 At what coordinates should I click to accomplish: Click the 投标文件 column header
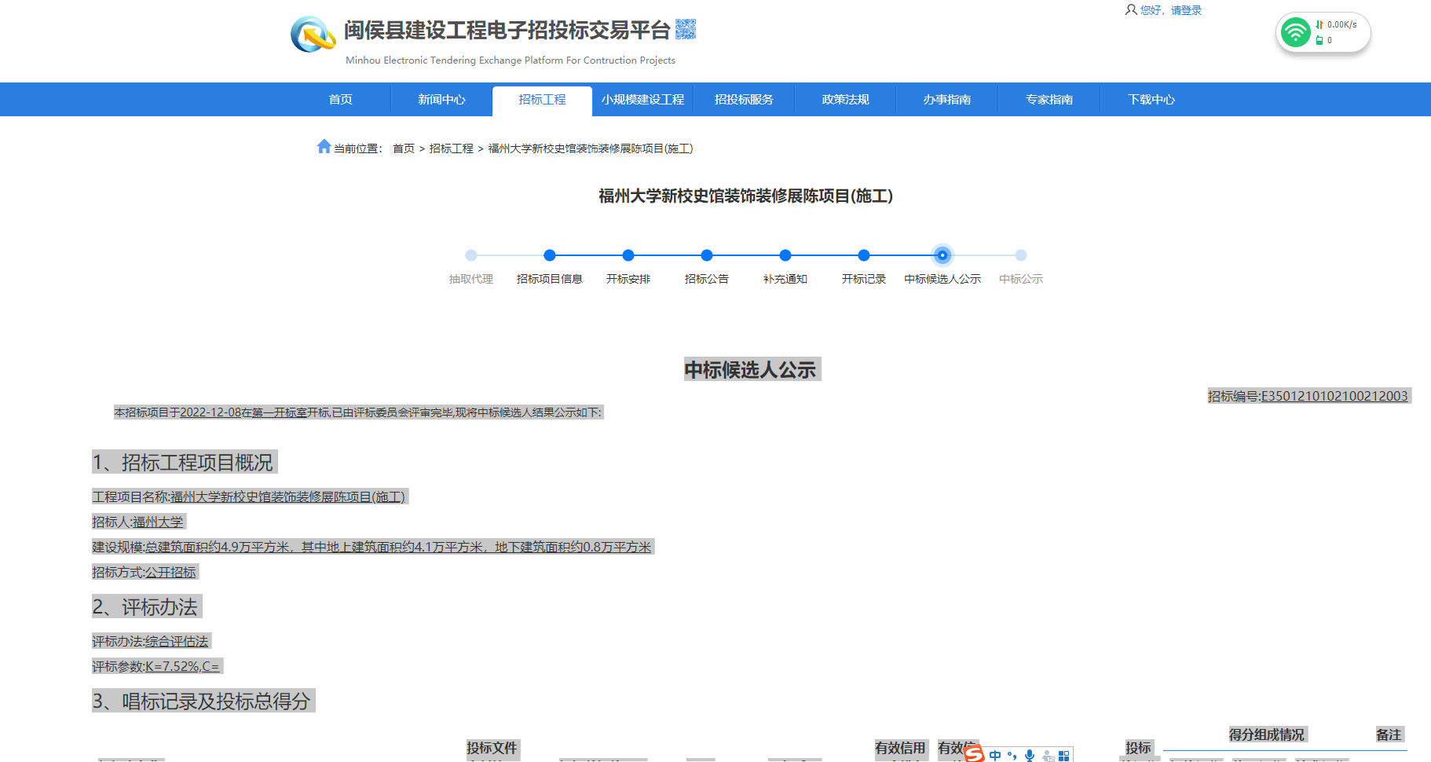[492, 748]
